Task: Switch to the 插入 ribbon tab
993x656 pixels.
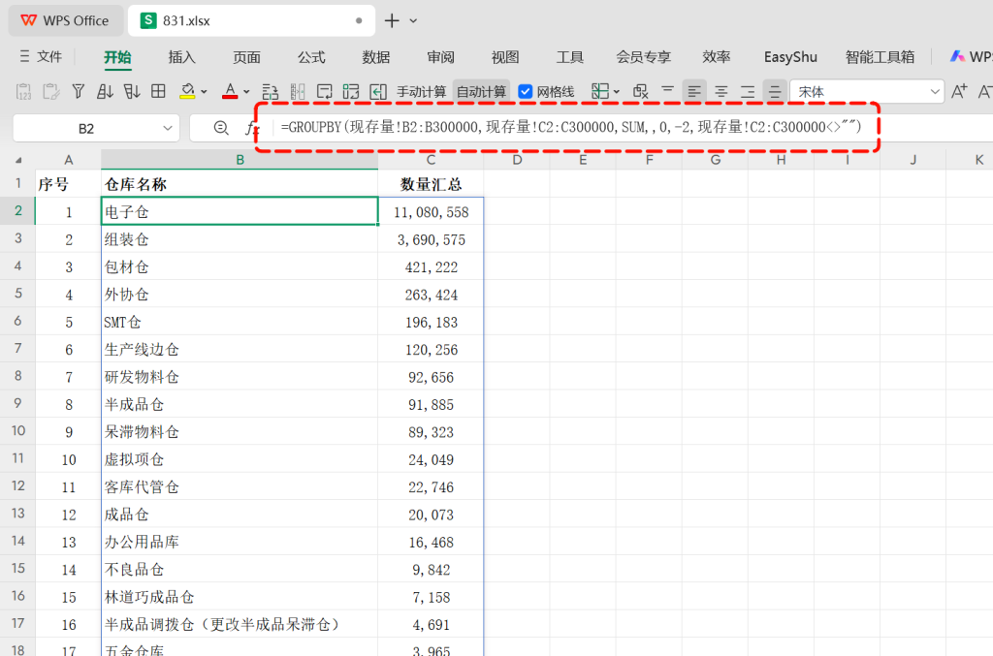Action: [x=181, y=57]
